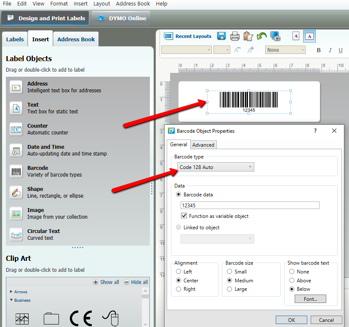Click the Cancel button
Viewport: 349px width, 327px height.
pos(326,320)
